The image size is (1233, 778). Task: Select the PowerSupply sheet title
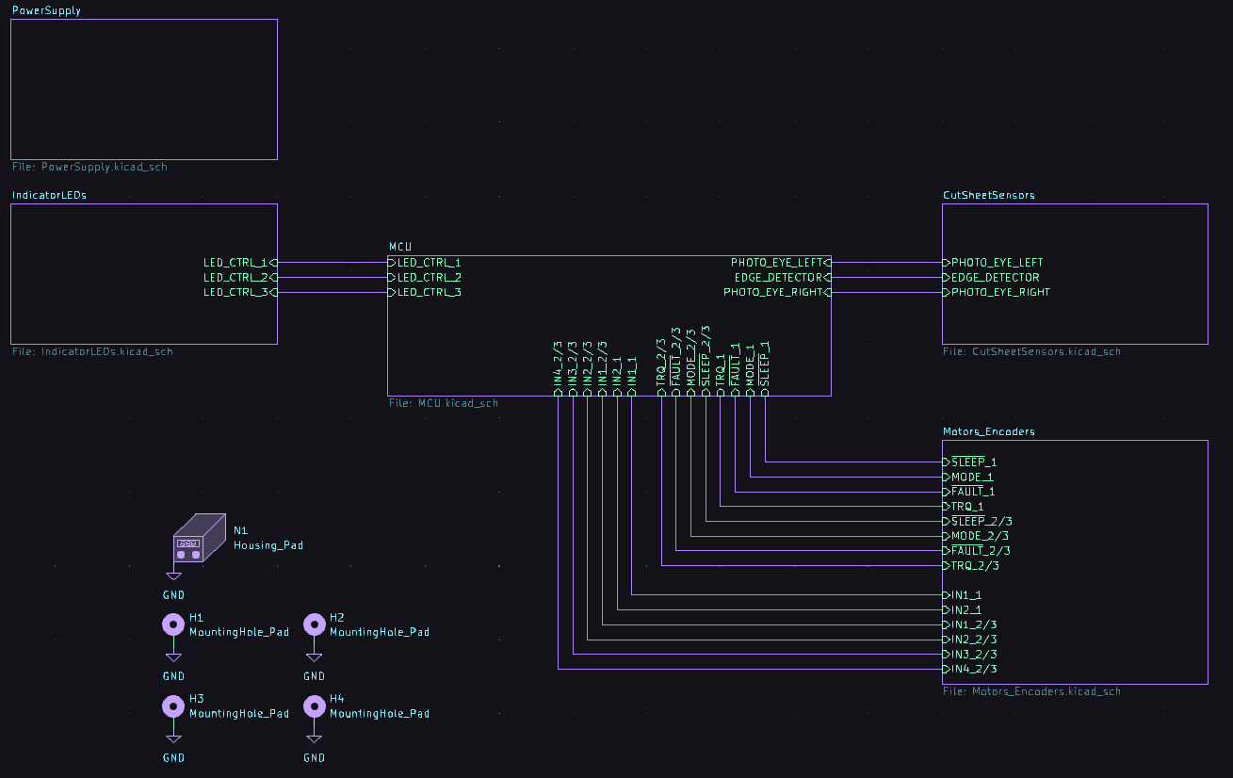[46, 10]
